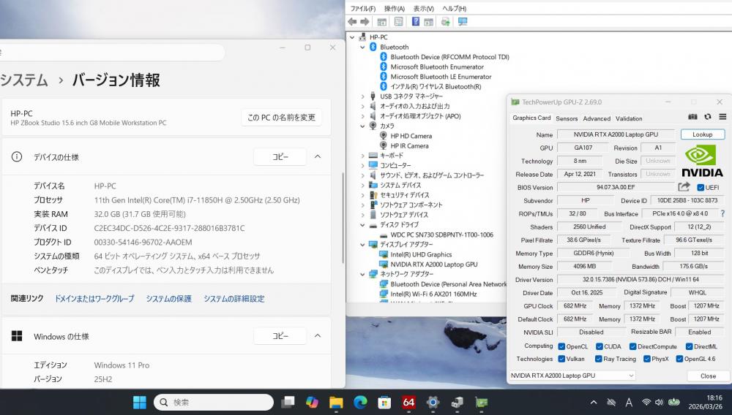Open the Validation tab in GPU-Z
The height and width of the screenshot is (415, 732).
(629, 119)
